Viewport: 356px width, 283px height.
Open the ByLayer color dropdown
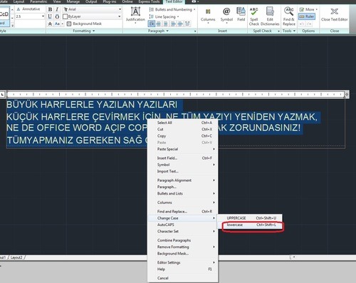coord(93,16)
